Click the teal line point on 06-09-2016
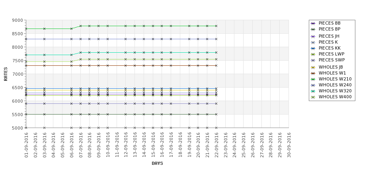The image size is (388, 170). click(72, 55)
